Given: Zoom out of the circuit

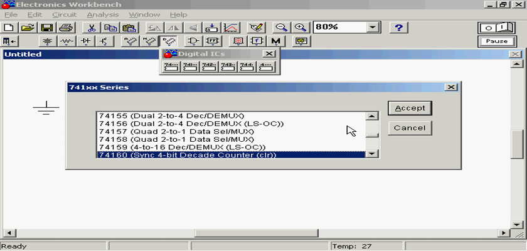Looking at the screenshot, I should (281, 28).
